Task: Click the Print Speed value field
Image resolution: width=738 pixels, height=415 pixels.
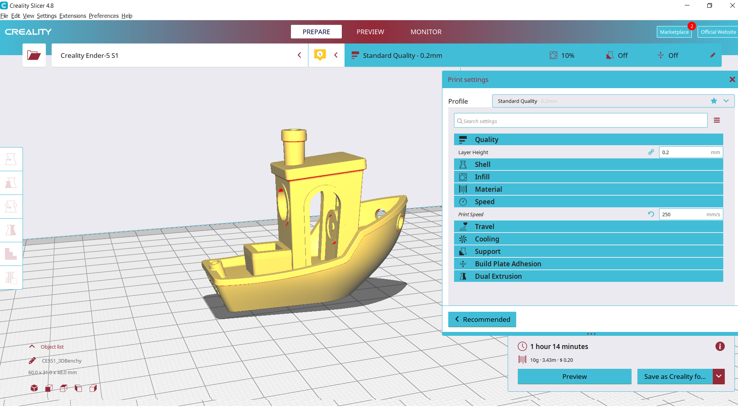Action: click(691, 214)
